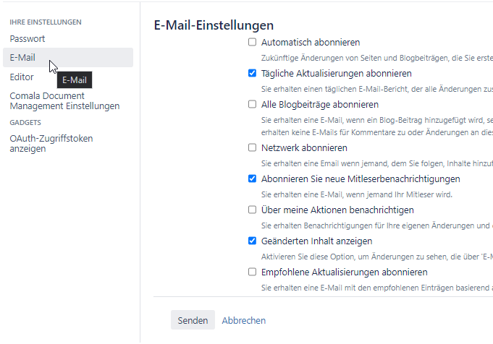
Task: Enable Empfohlene Aktualisierungen abonnieren checkbox
Action: 252,272
